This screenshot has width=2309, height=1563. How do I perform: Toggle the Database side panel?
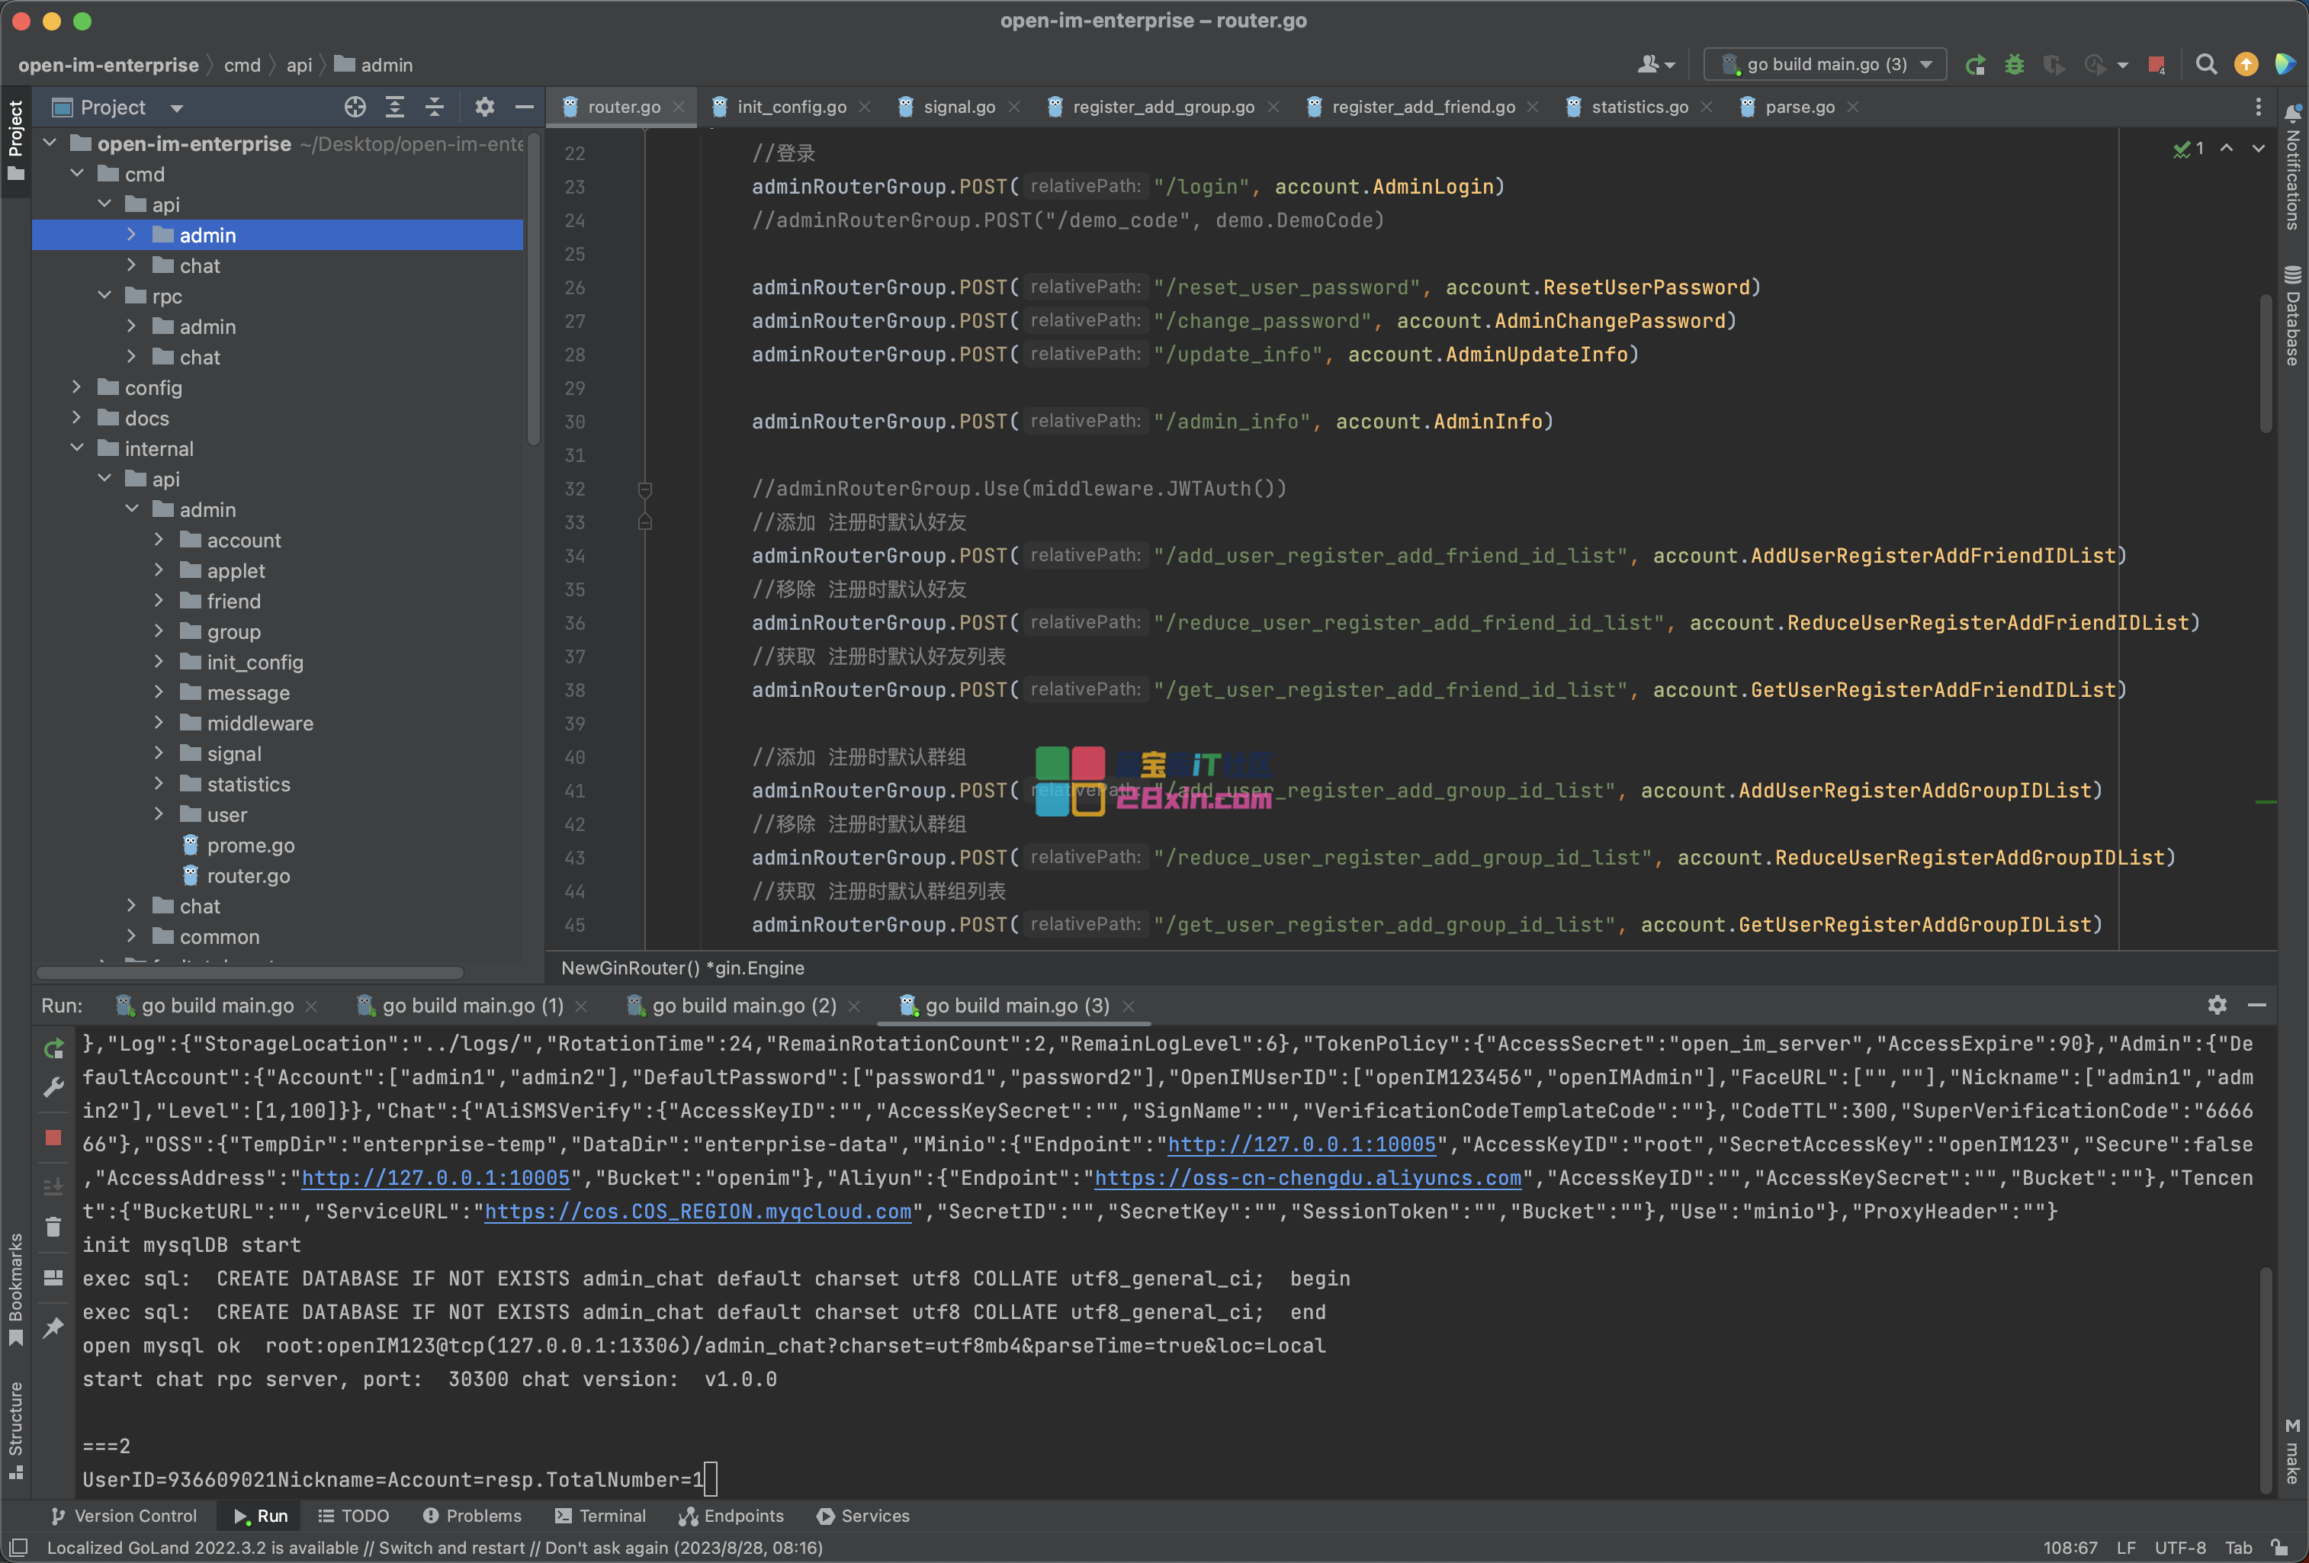[x=2292, y=318]
